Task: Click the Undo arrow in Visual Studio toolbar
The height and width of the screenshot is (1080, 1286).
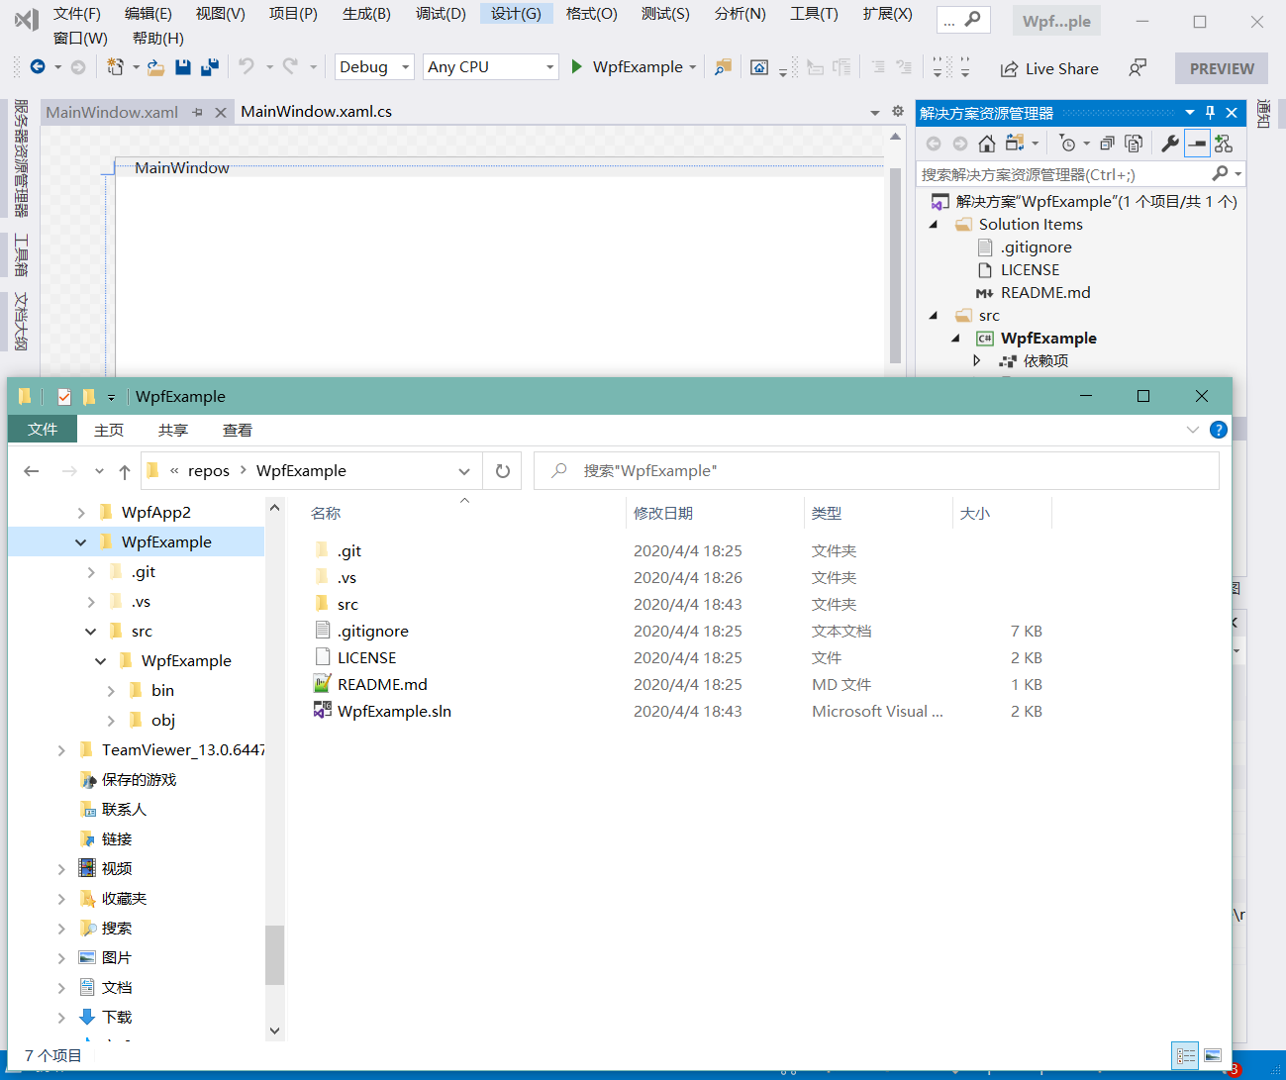Action: (x=247, y=66)
